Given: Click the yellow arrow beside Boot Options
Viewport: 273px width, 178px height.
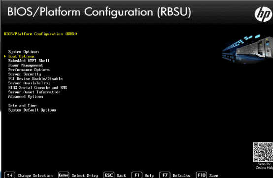Looking at the screenshot, I should pyautogui.click(x=5, y=56).
